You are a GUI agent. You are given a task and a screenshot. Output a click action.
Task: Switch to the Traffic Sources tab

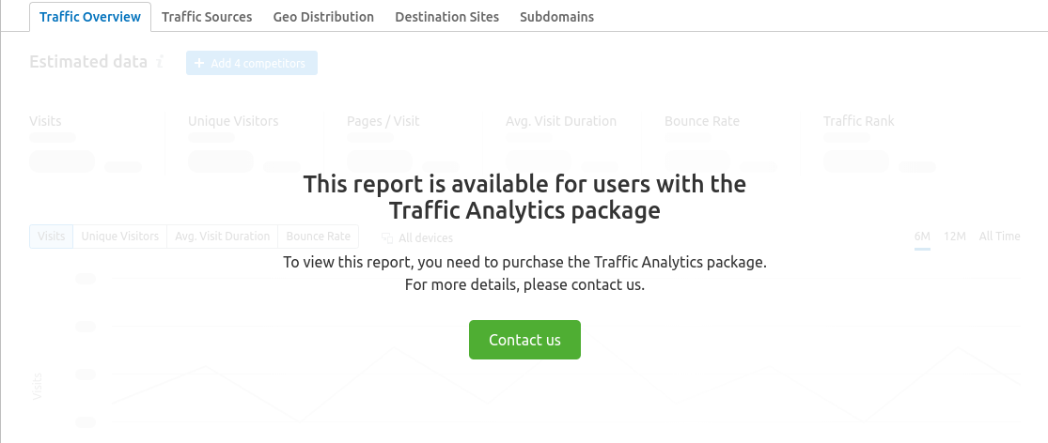click(x=207, y=17)
